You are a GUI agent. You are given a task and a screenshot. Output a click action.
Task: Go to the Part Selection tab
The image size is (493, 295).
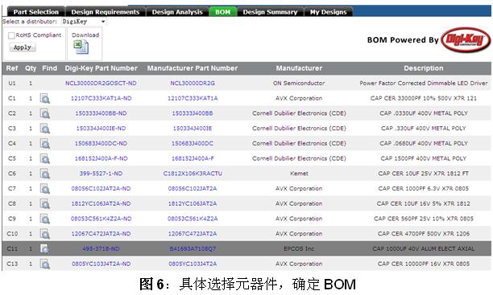pyautogui.click(x=35, y=12)
